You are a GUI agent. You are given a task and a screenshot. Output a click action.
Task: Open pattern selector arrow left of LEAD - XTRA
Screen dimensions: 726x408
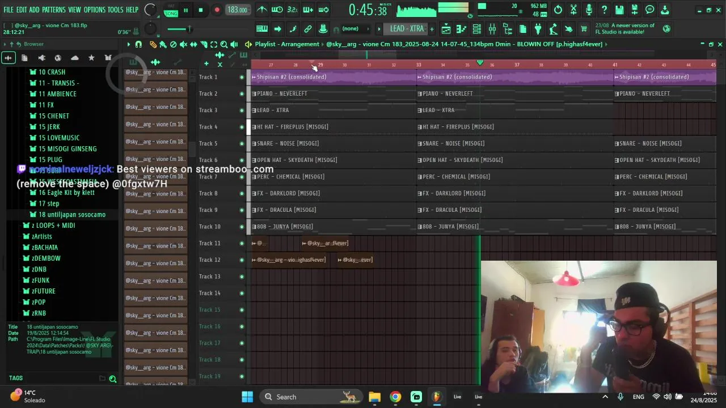[x=378, y=29]
